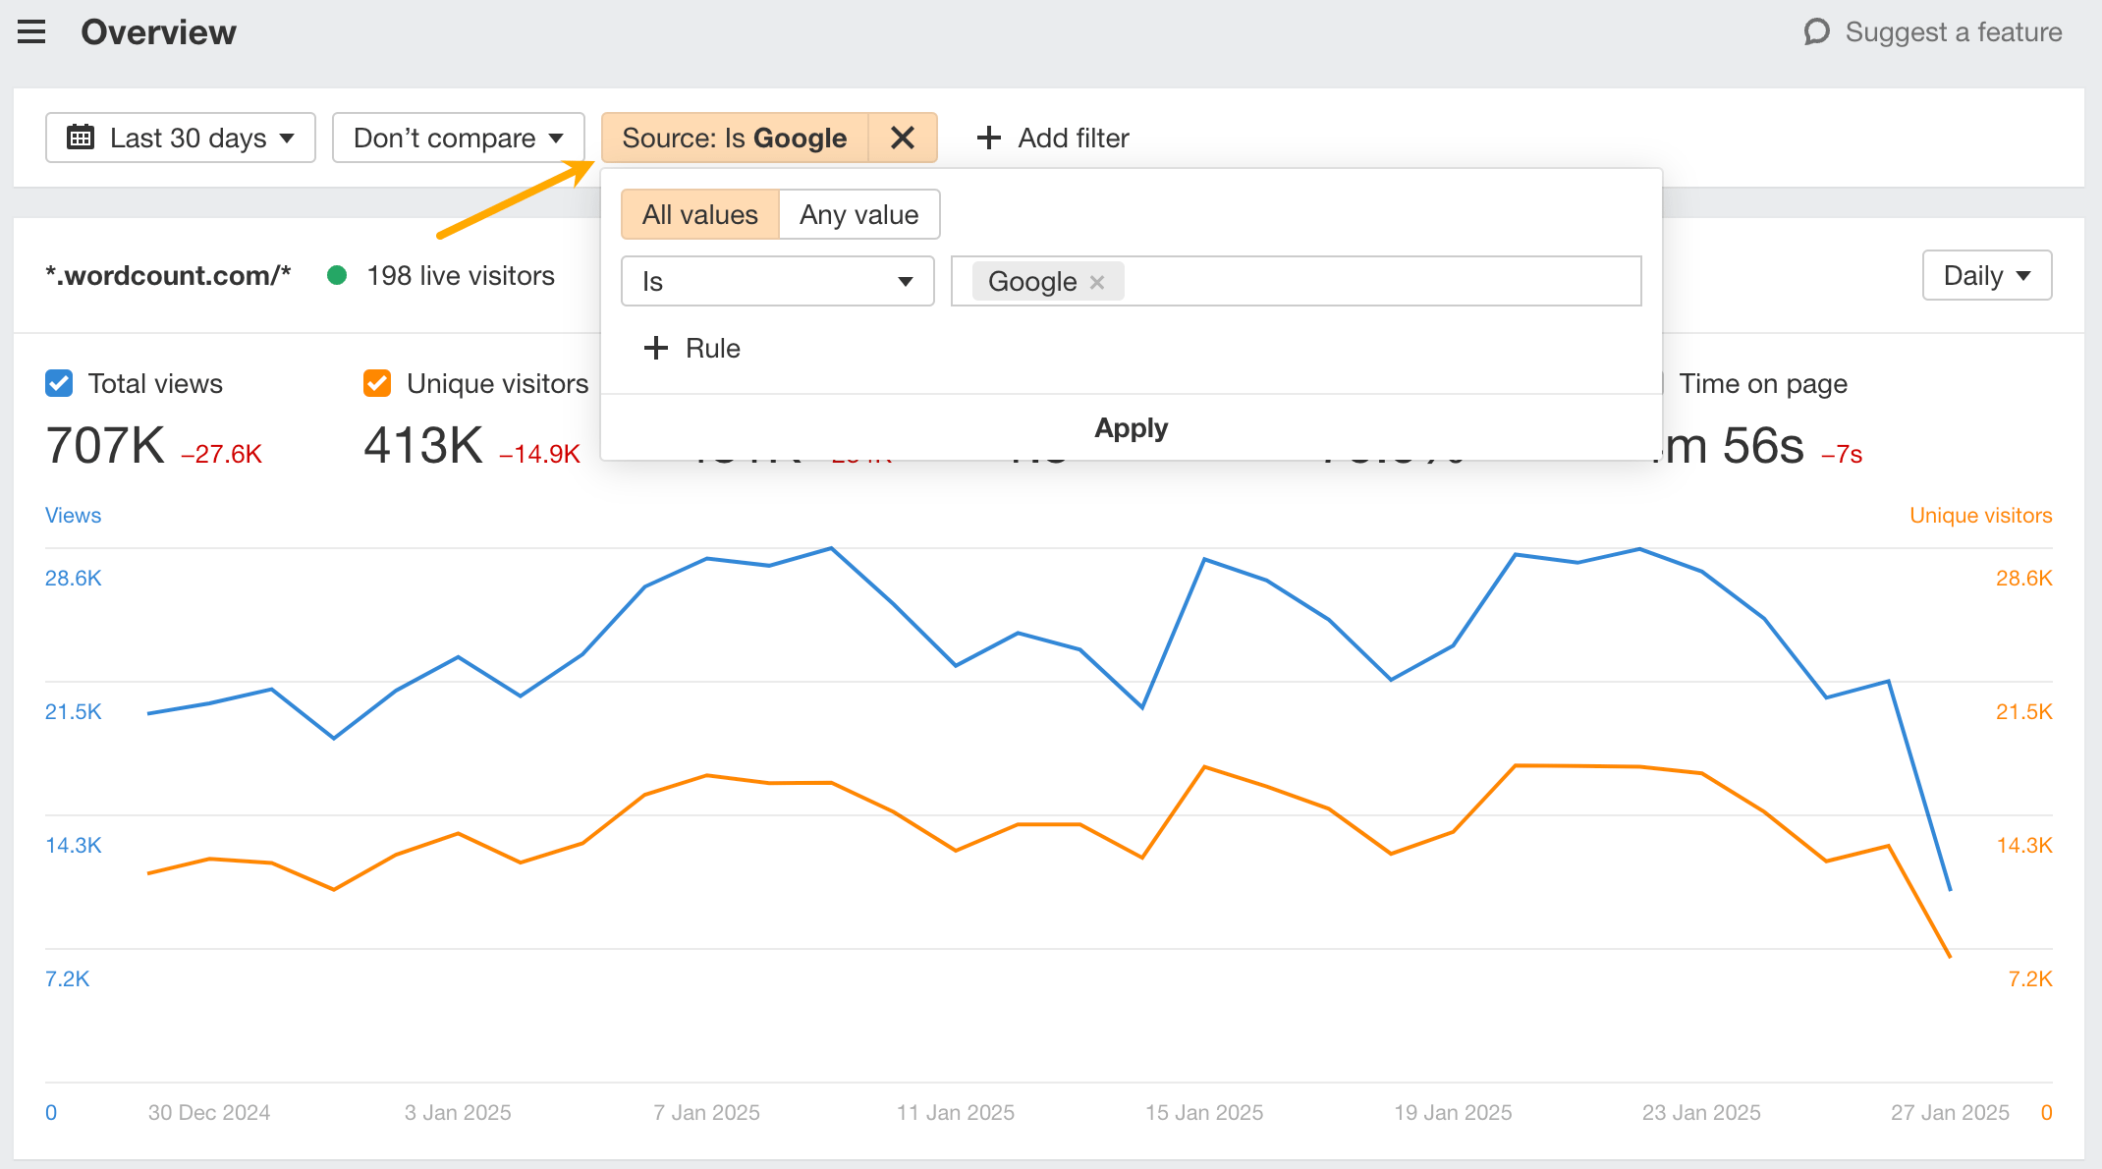The height and width of the screenshot is (1169, 2102).
Task: Click the Suggest a feature speech bubble icon
Action: point(1816,32)
